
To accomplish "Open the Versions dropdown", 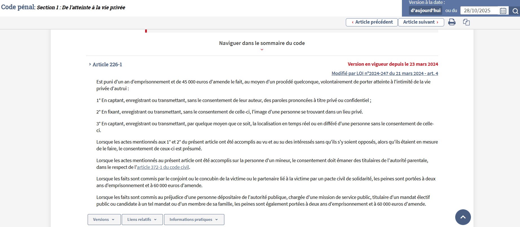I will point(104,219).
